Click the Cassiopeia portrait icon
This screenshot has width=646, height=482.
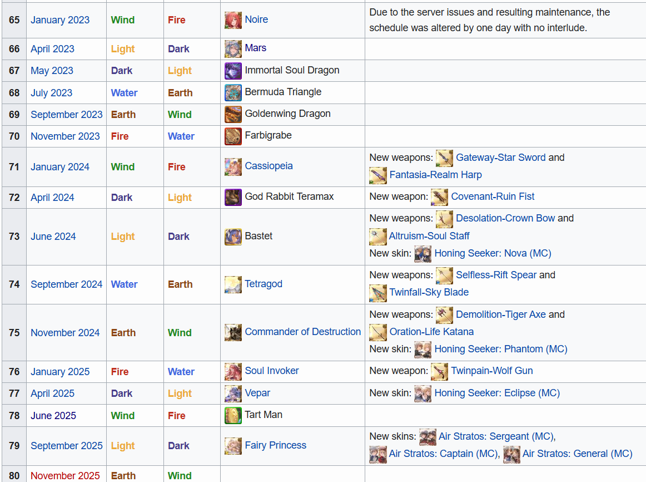pyautogui.click(x=233, y=167)
